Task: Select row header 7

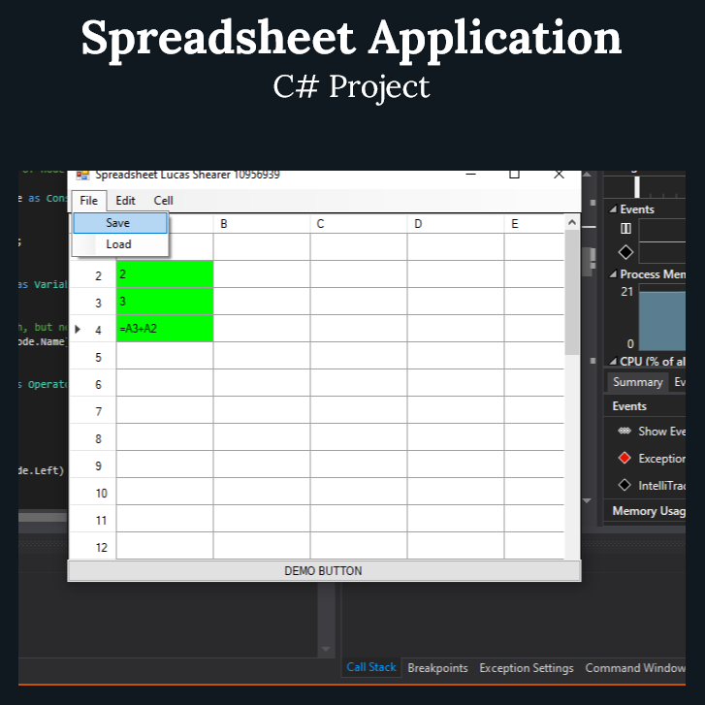Action: (x=93, y=411)
